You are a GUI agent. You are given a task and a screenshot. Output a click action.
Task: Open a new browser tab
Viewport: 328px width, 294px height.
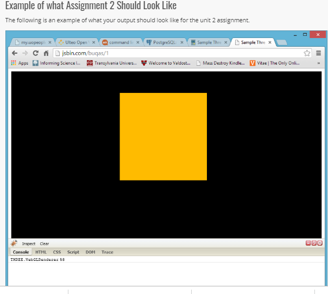pos(282,42)
